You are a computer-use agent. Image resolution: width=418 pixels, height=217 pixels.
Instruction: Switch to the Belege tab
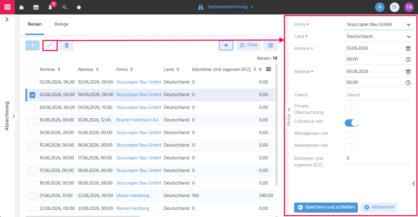(62, 24)
